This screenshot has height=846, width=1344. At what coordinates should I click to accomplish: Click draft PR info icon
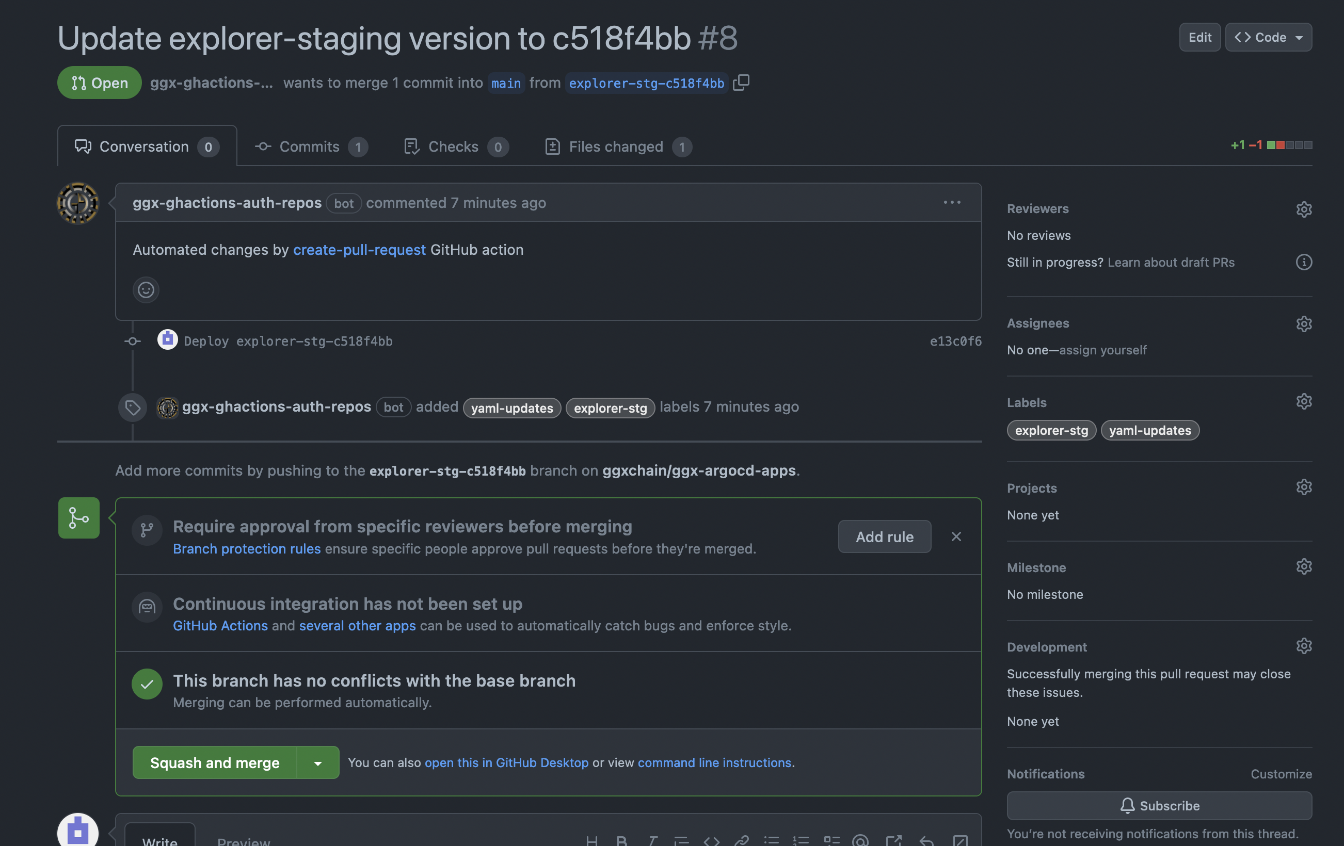pyautogui.click(x=1303, y=262)
